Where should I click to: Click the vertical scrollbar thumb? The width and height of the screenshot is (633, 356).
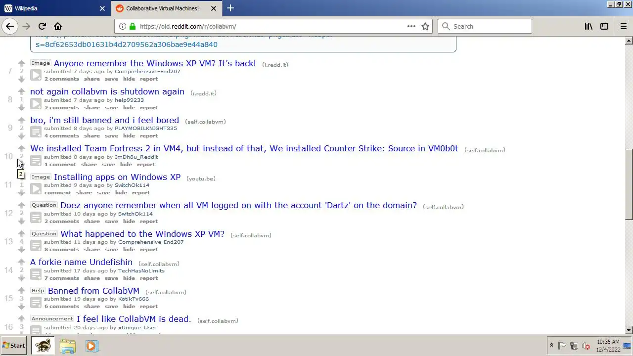(x=629, y=184)
